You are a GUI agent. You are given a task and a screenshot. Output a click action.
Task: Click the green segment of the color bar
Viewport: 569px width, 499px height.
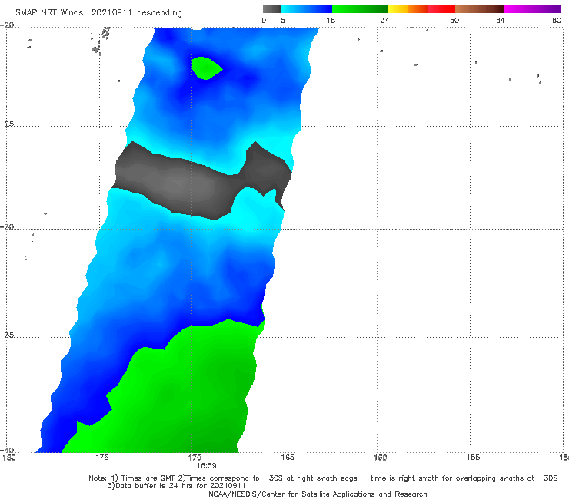pyautogui.click(x=360, y=9)
